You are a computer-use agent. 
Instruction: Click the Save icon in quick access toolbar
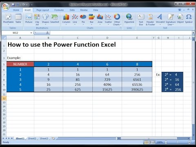13,5
